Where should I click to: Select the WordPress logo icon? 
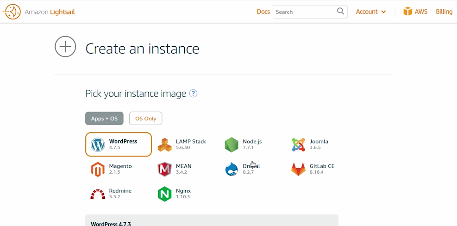coord(98,144)
